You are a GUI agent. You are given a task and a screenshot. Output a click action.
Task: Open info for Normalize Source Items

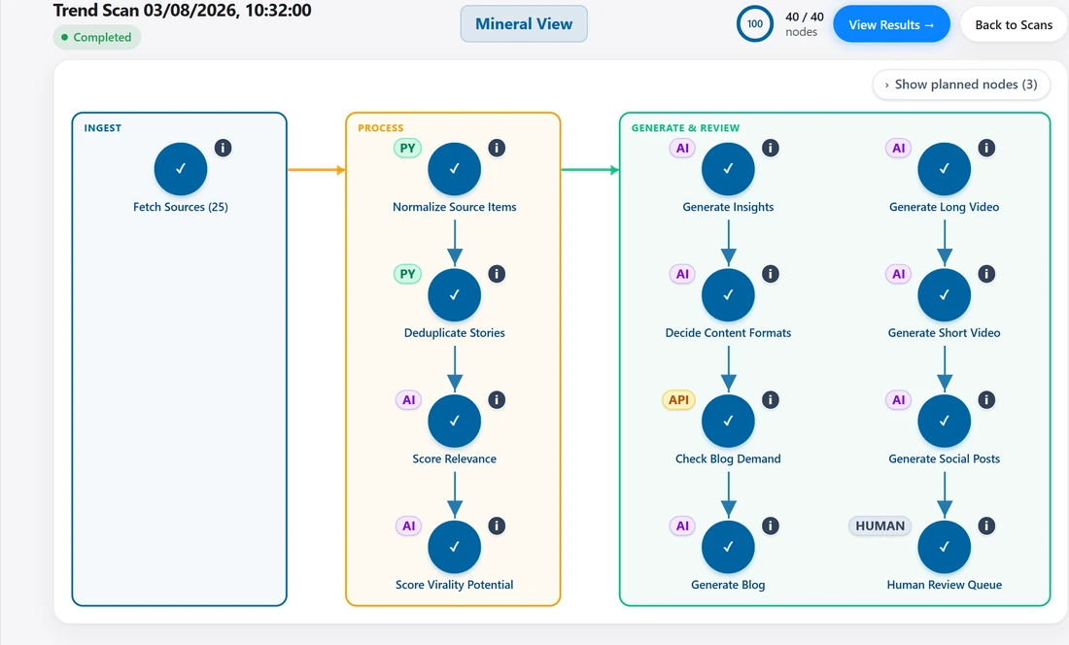tap(497, 148)
